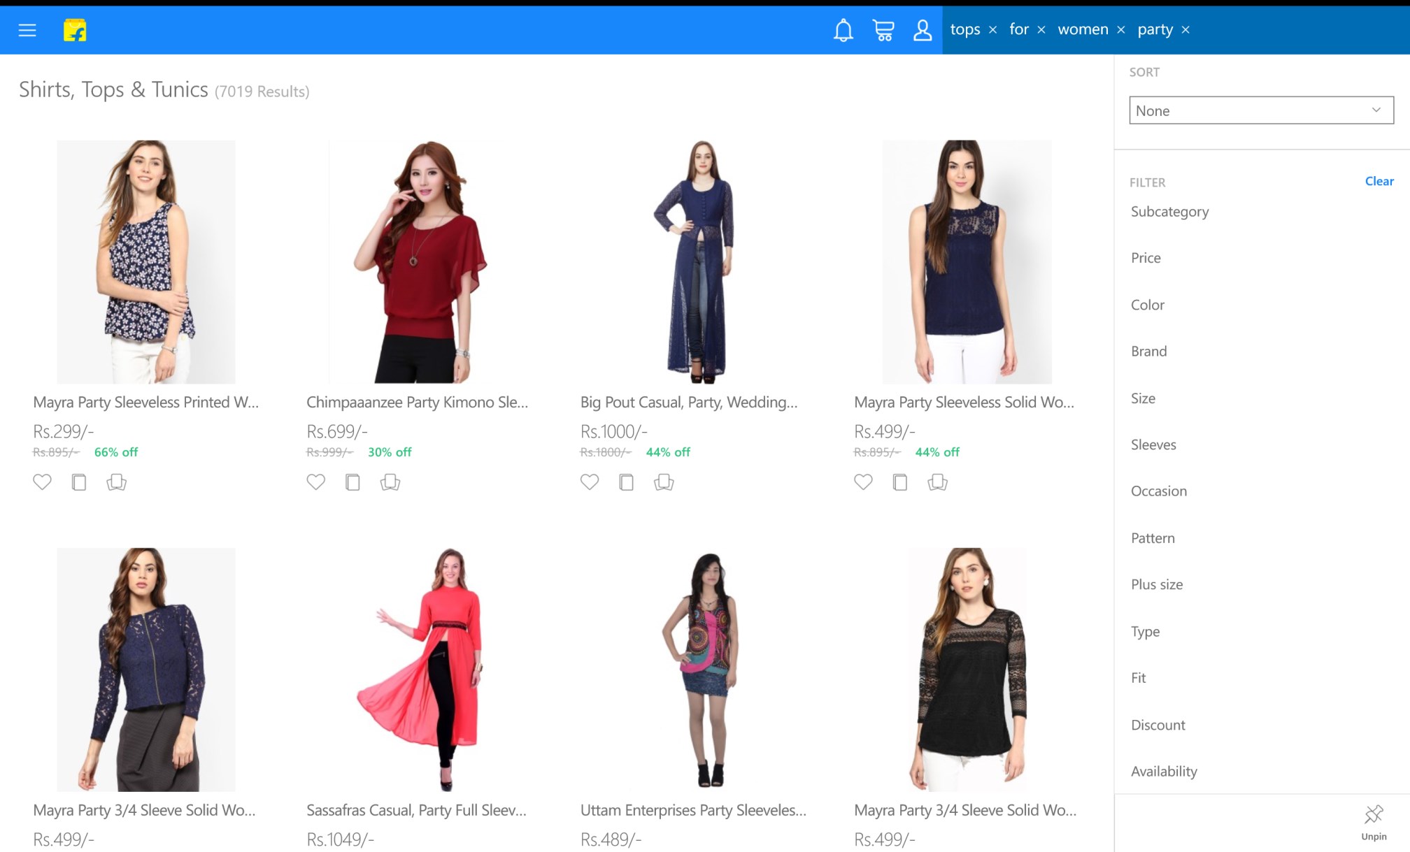Remove the 'party' search tag
1410x852 pixels.
[x=1185, y=30]
